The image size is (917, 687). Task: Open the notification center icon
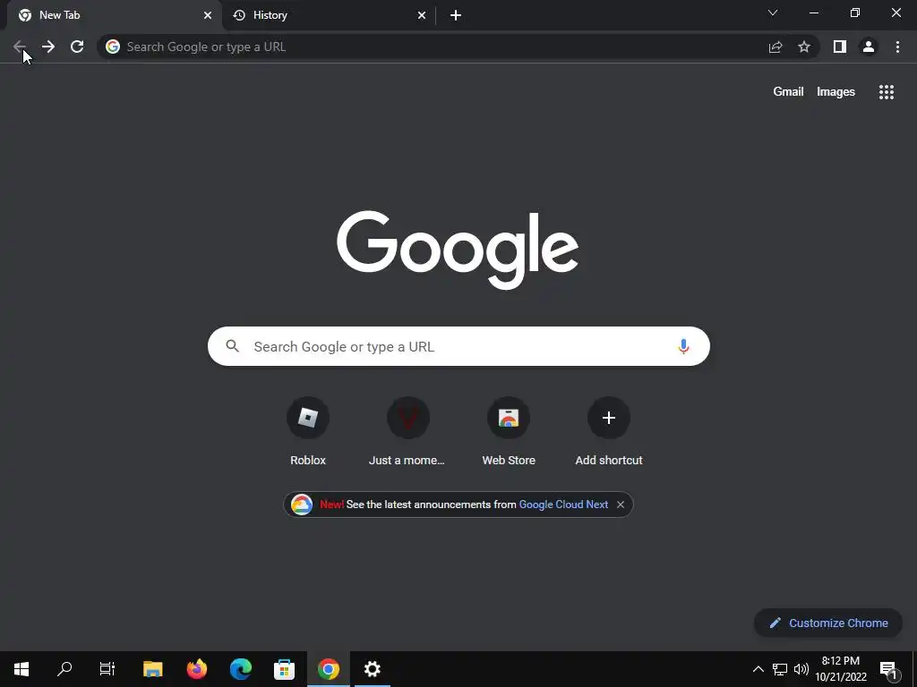(888, 669)
